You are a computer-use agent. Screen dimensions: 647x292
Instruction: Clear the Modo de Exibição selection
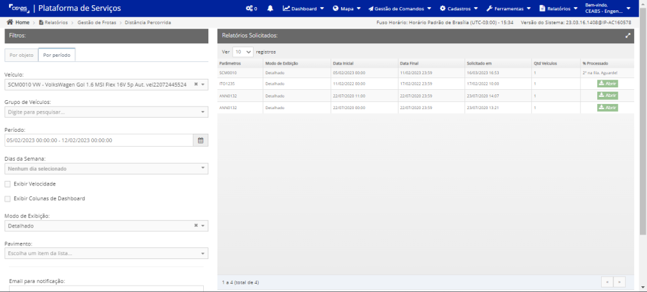click(196, 225)
